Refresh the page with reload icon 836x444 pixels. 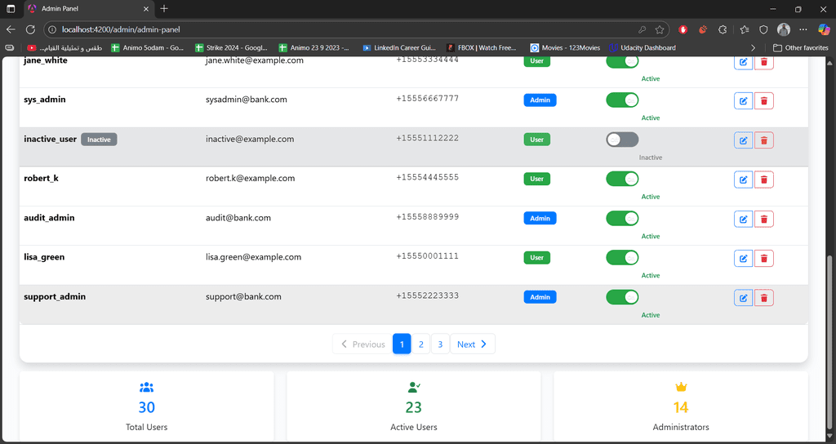tap(31, 29)
